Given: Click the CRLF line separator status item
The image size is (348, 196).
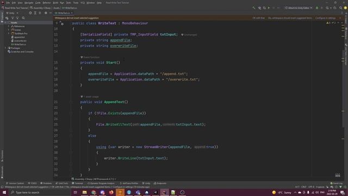Looking at the screenshot, I should (x=303, y=187).
